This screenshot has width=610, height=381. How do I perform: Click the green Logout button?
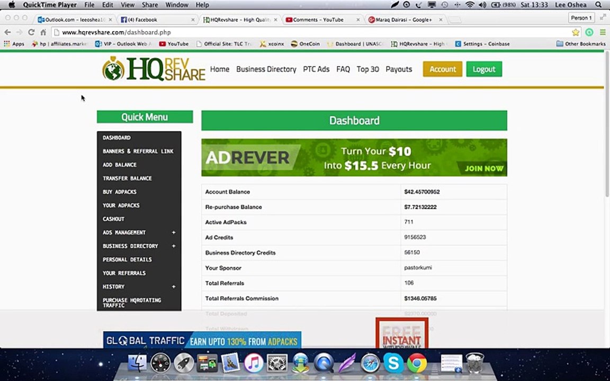pyautogui.click(x=484, y=69)
